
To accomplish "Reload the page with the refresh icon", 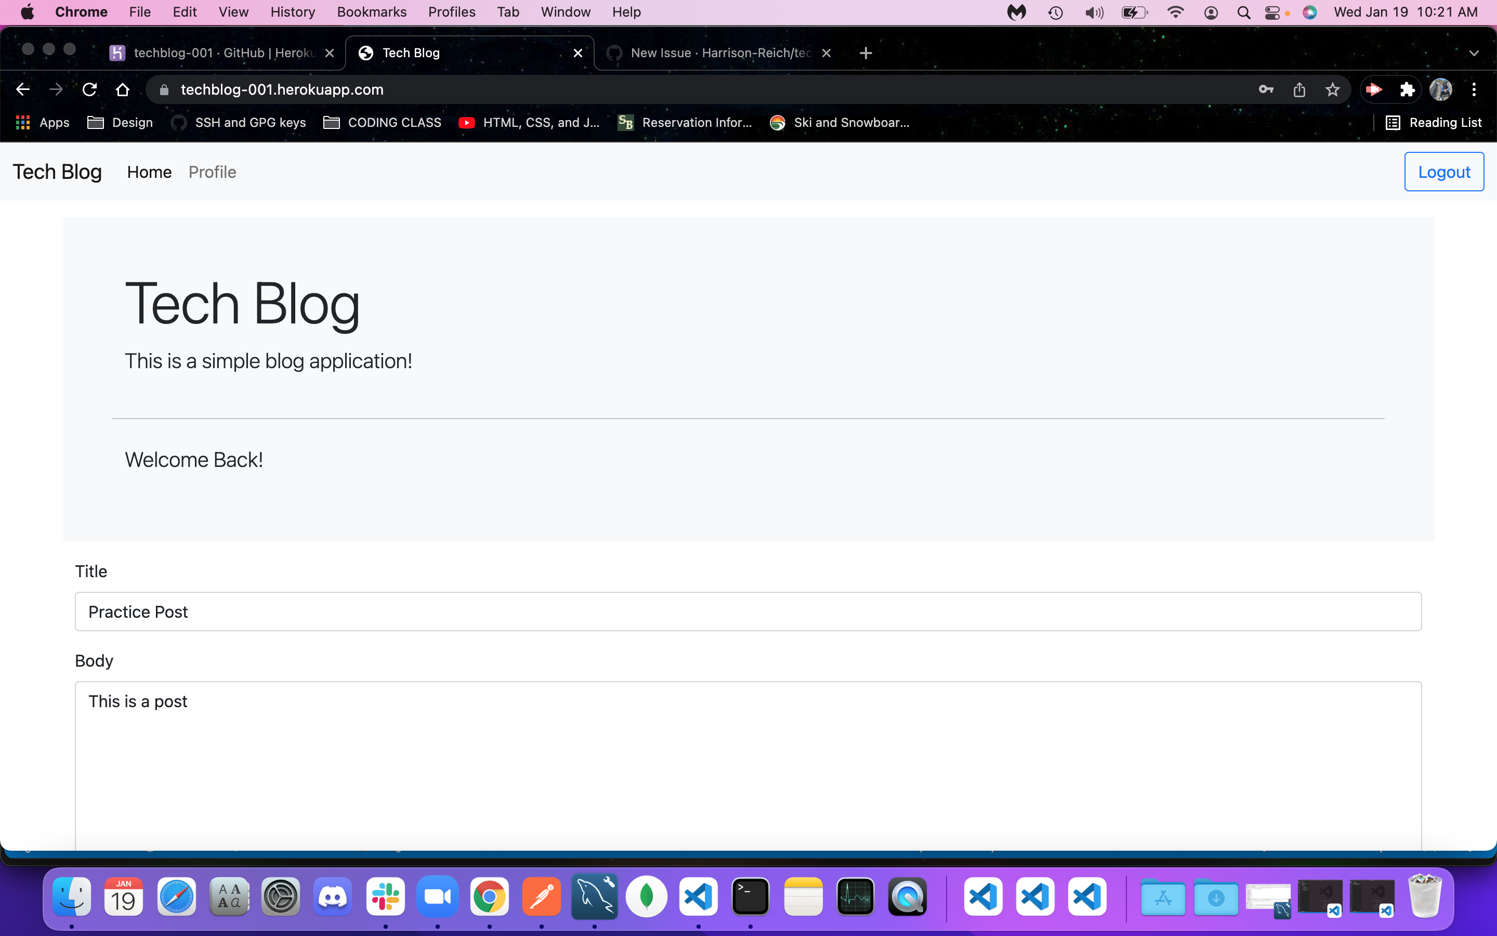I will coord(90,90).
